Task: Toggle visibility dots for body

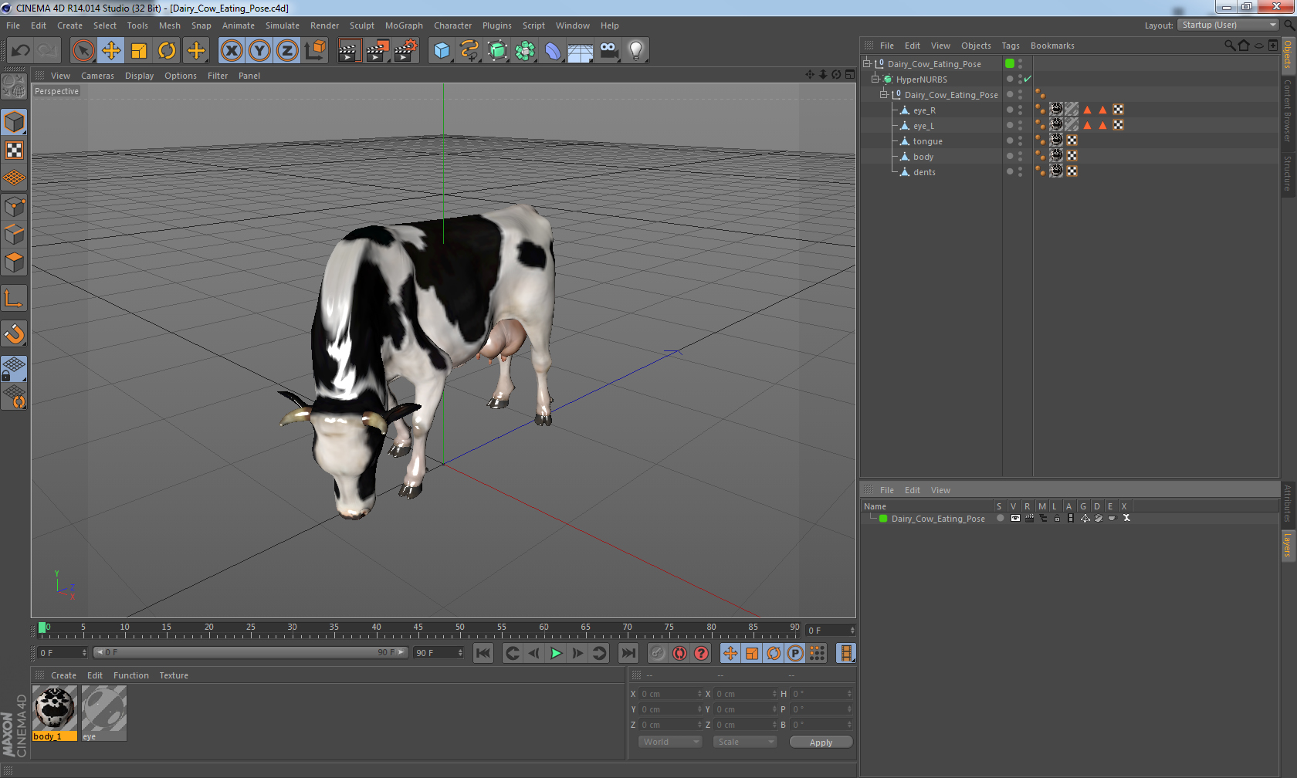Action: tap(1020, 157)
